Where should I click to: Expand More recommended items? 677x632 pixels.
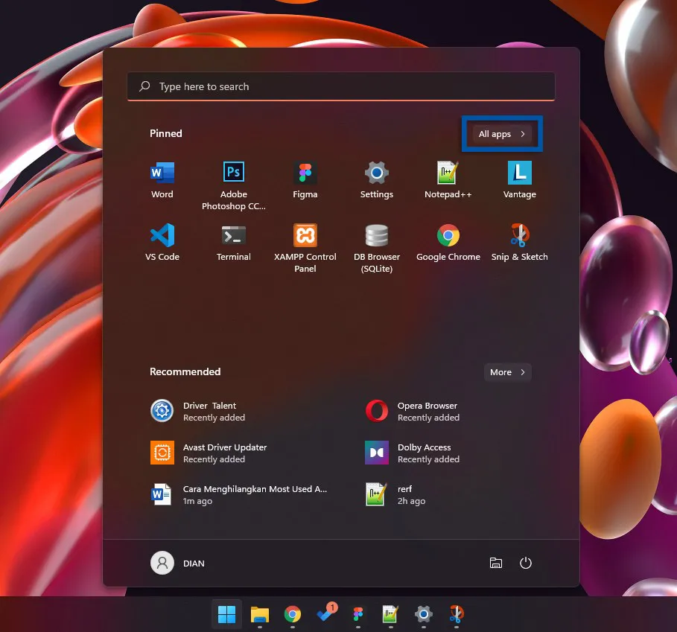(x=507, y=371)
